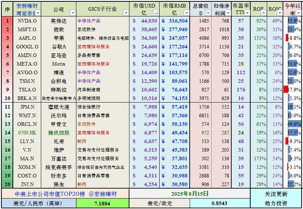Select the date cell 2025年8月15日
This screenshot has height=209, width=303.
tap(190, 194)
